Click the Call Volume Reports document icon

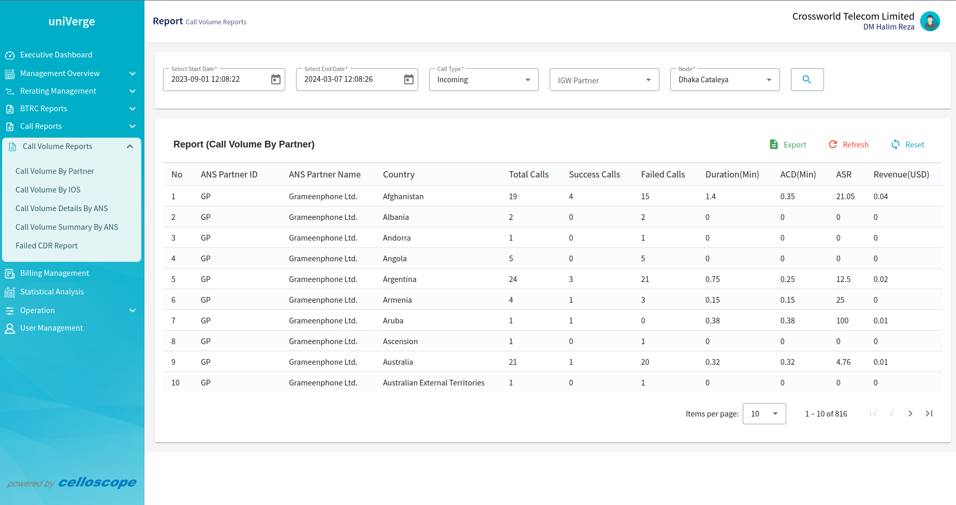click(x=12, y=147)
